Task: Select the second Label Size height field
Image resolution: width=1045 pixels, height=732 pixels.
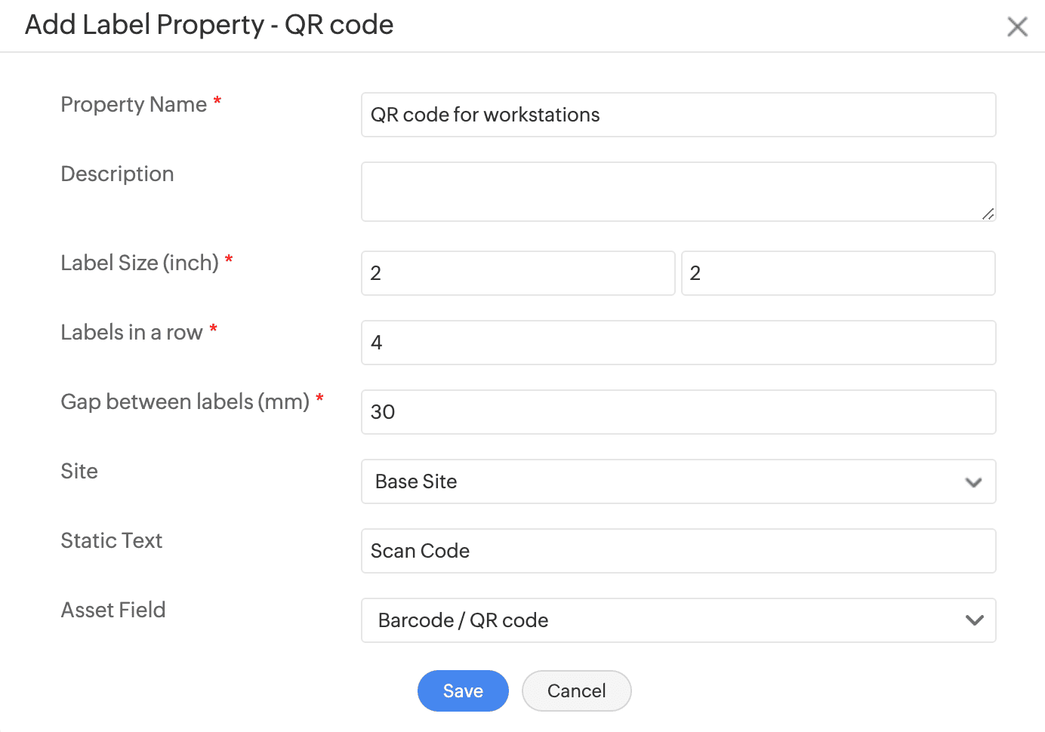Action: (838, 273)
